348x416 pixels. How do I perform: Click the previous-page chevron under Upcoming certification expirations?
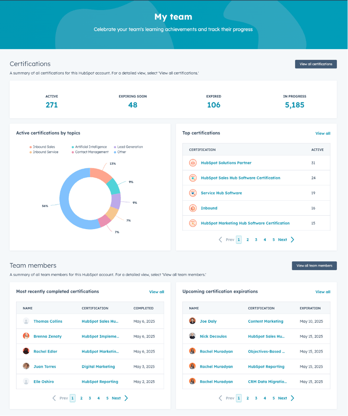tap(221, 398)
